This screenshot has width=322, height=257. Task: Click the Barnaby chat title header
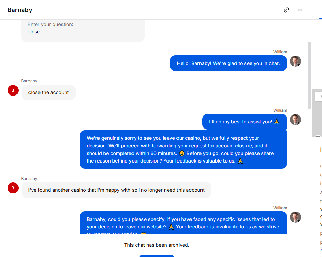[20, 10]
